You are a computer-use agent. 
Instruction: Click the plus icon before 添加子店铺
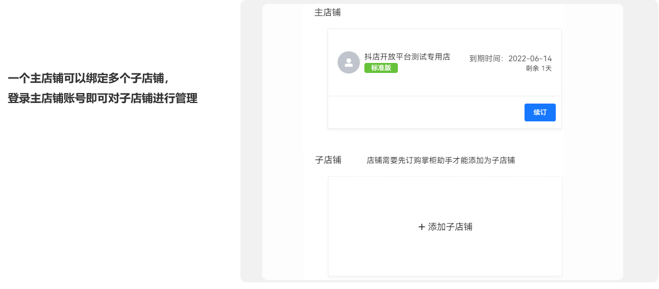click(x=421, y=227)
